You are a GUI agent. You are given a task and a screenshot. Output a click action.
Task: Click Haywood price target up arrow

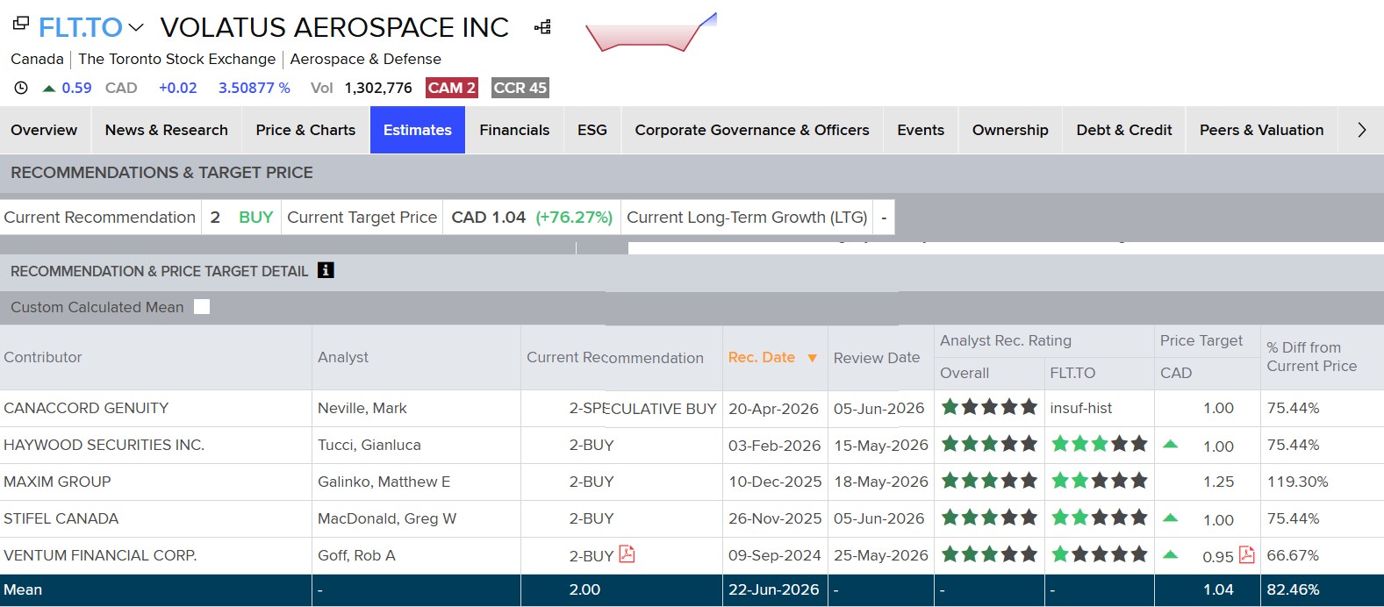coord(1170,444)
